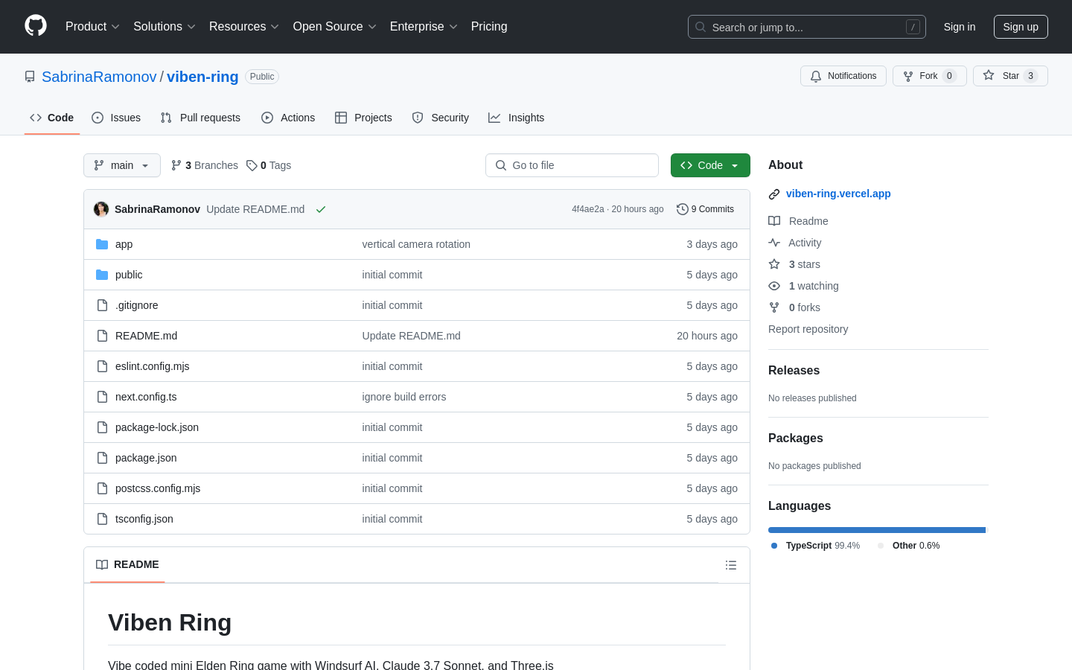The width and height of the screenshot is (1072, 670).
Task: Switch to the Actions tab
Action: click(x=288, y=118)
